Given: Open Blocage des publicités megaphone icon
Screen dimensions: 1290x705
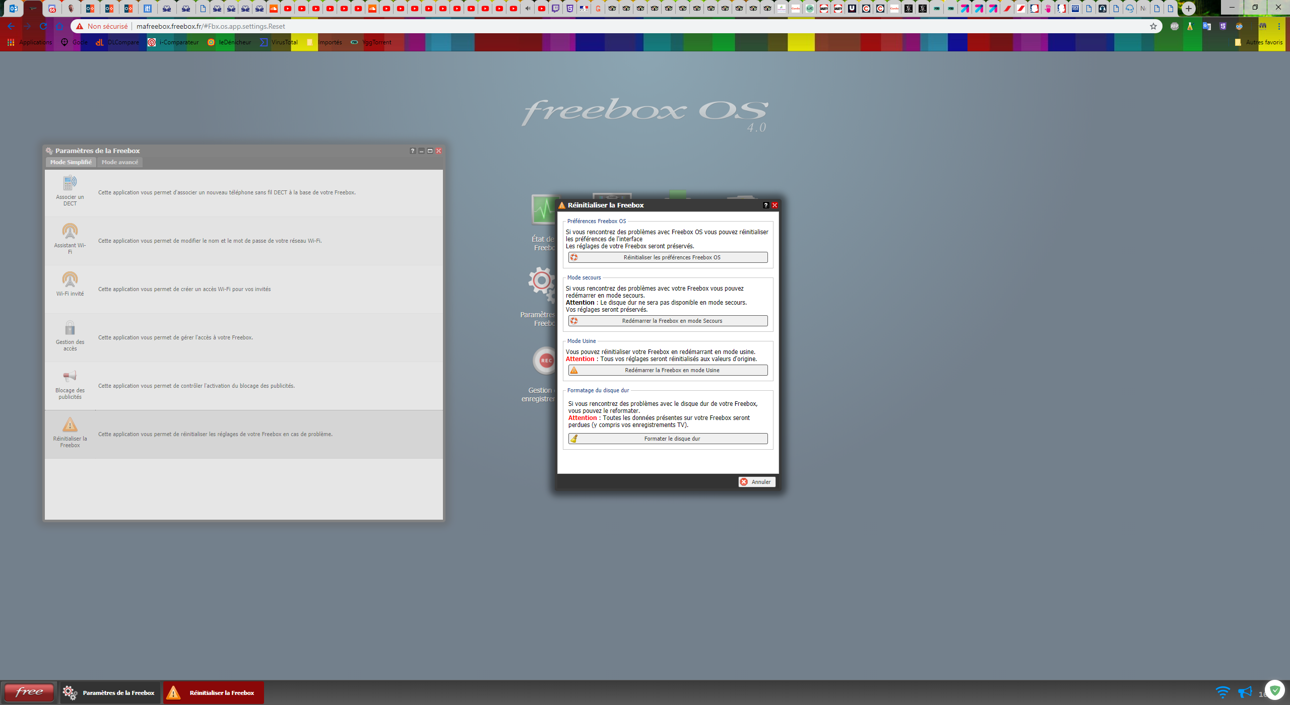Looking at the screenshot, I should 70,376.
